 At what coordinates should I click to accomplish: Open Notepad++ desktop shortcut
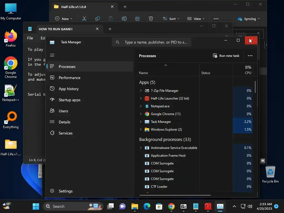click(11, 93)
